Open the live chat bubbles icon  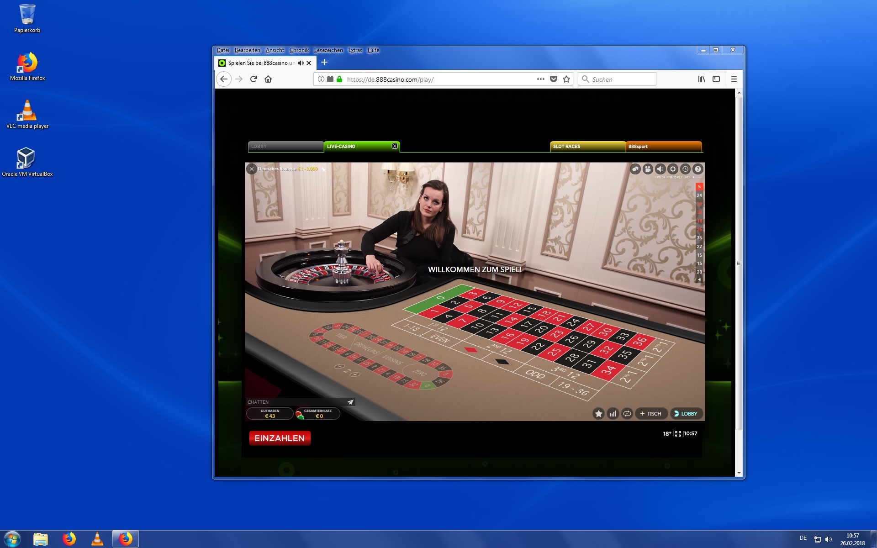[x=635, y=169]
